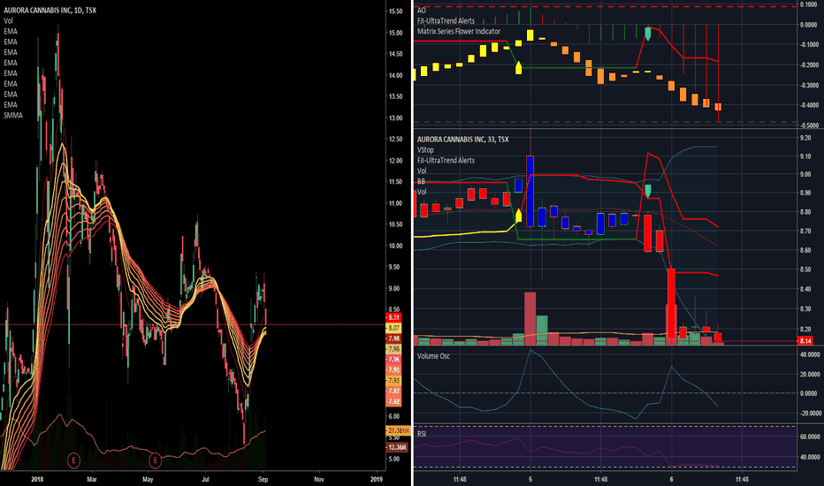Click the 2018 label on time axis
Image resolution: width=824 pixels, height=486 pixels.
37,479
